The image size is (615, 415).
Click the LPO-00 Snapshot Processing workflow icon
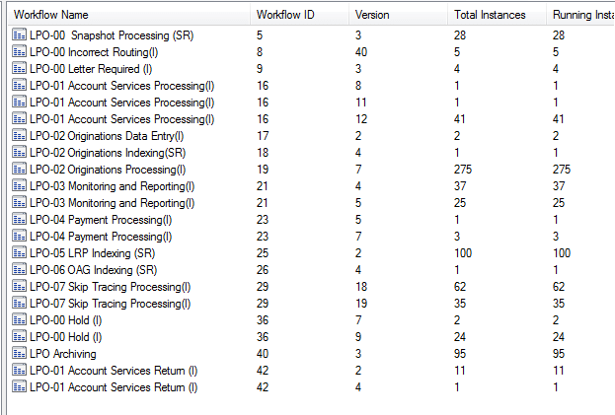[x=19, y=35]
